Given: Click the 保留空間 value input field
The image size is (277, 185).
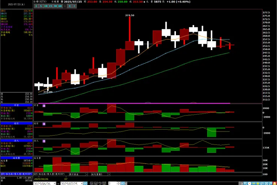Looking at the screenshot, I should (113, 184).
